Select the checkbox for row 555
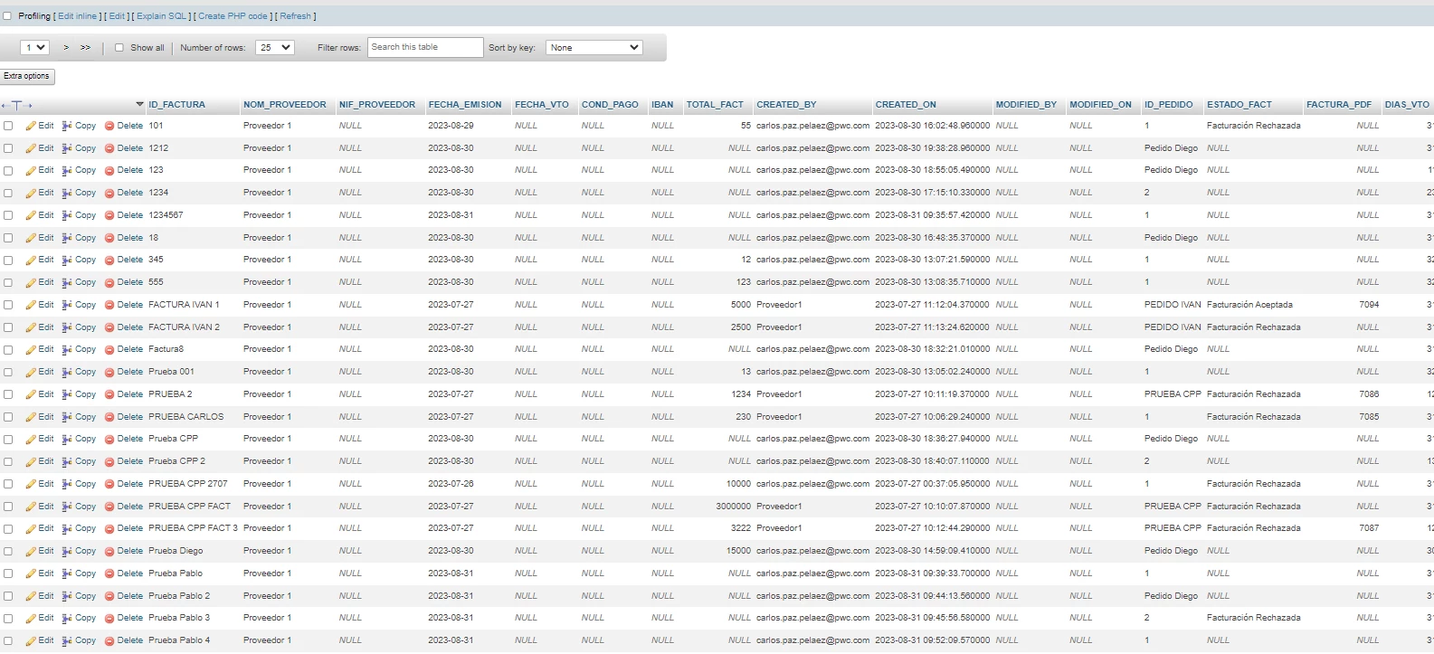 (8, 282)
